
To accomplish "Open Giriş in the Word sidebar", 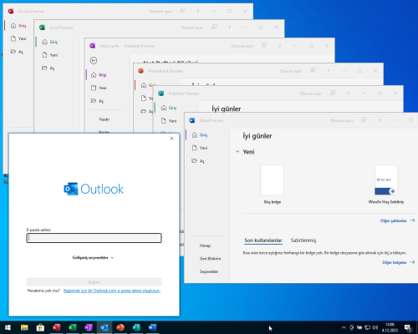I will 200,135.
